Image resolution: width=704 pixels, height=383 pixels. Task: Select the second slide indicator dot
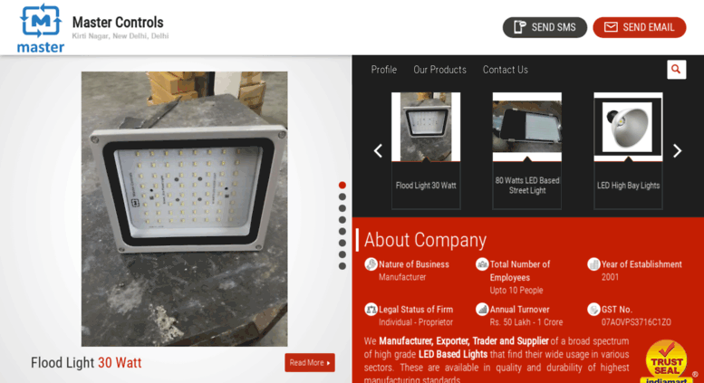click(x=342, y=196)
